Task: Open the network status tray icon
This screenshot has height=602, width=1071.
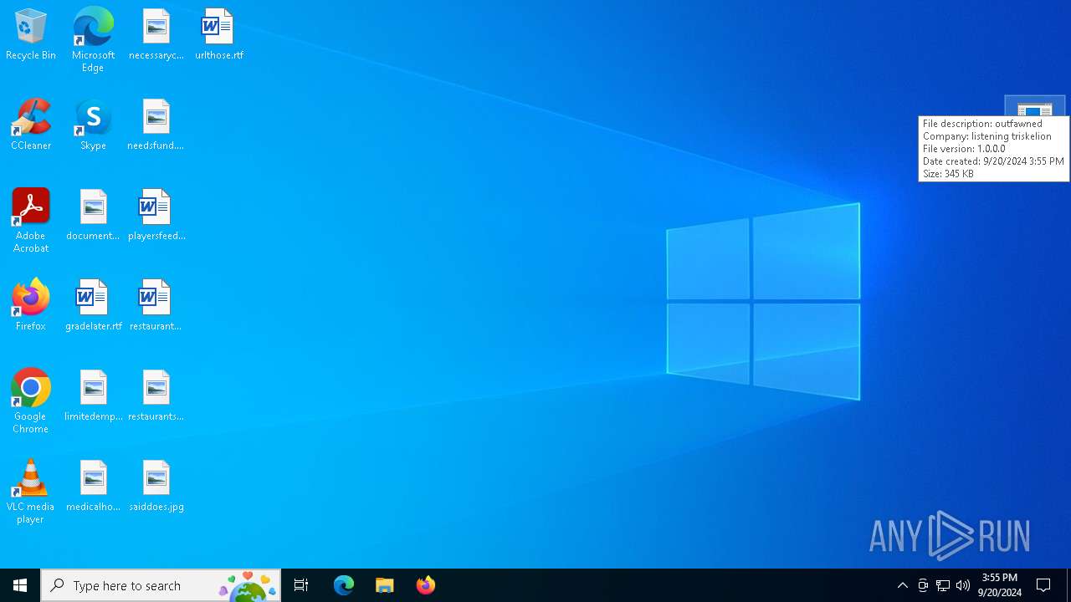Action: [x=943, y=585]
